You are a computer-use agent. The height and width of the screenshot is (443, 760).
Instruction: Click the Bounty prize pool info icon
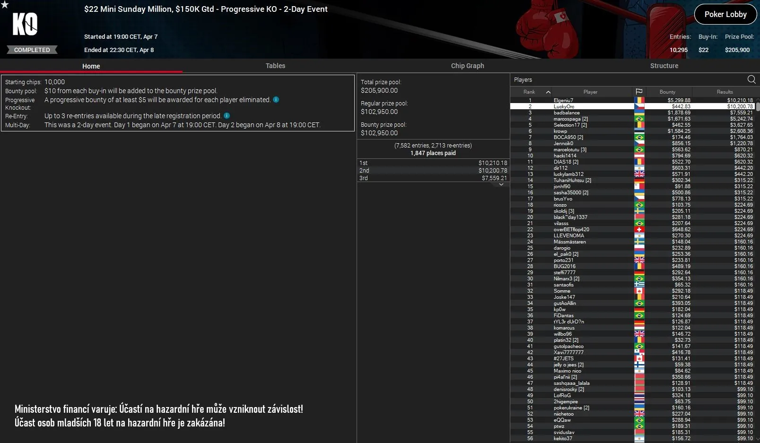click(276, 100)
